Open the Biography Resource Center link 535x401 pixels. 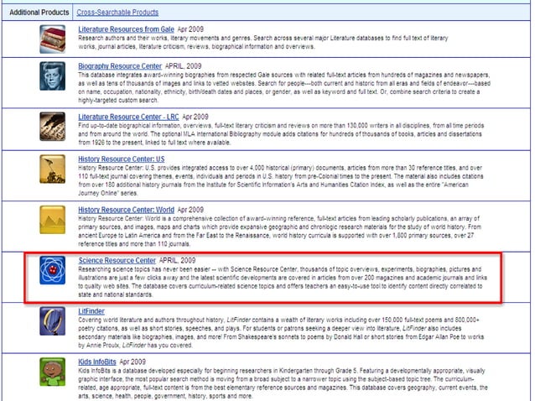click(120, 66)
